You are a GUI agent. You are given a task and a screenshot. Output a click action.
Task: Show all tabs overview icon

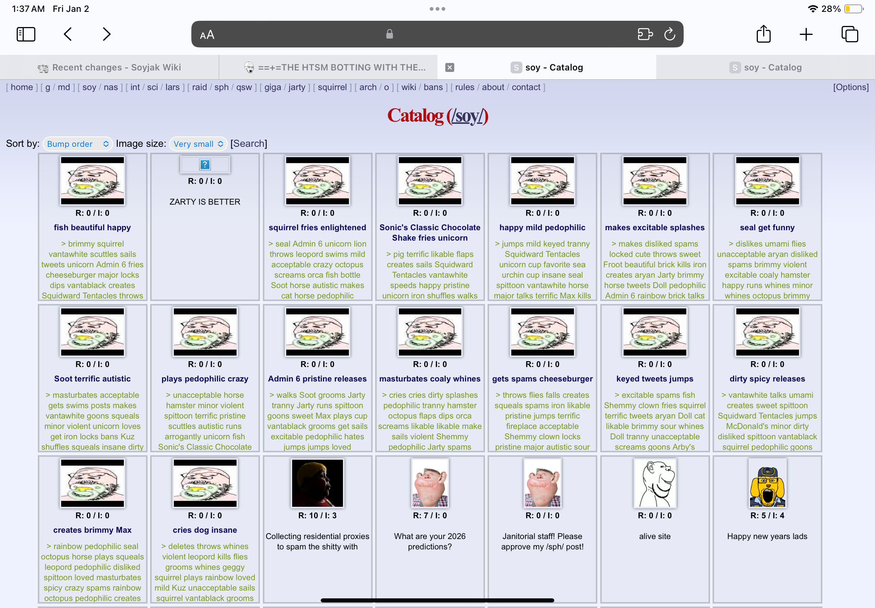pos(849,34)
